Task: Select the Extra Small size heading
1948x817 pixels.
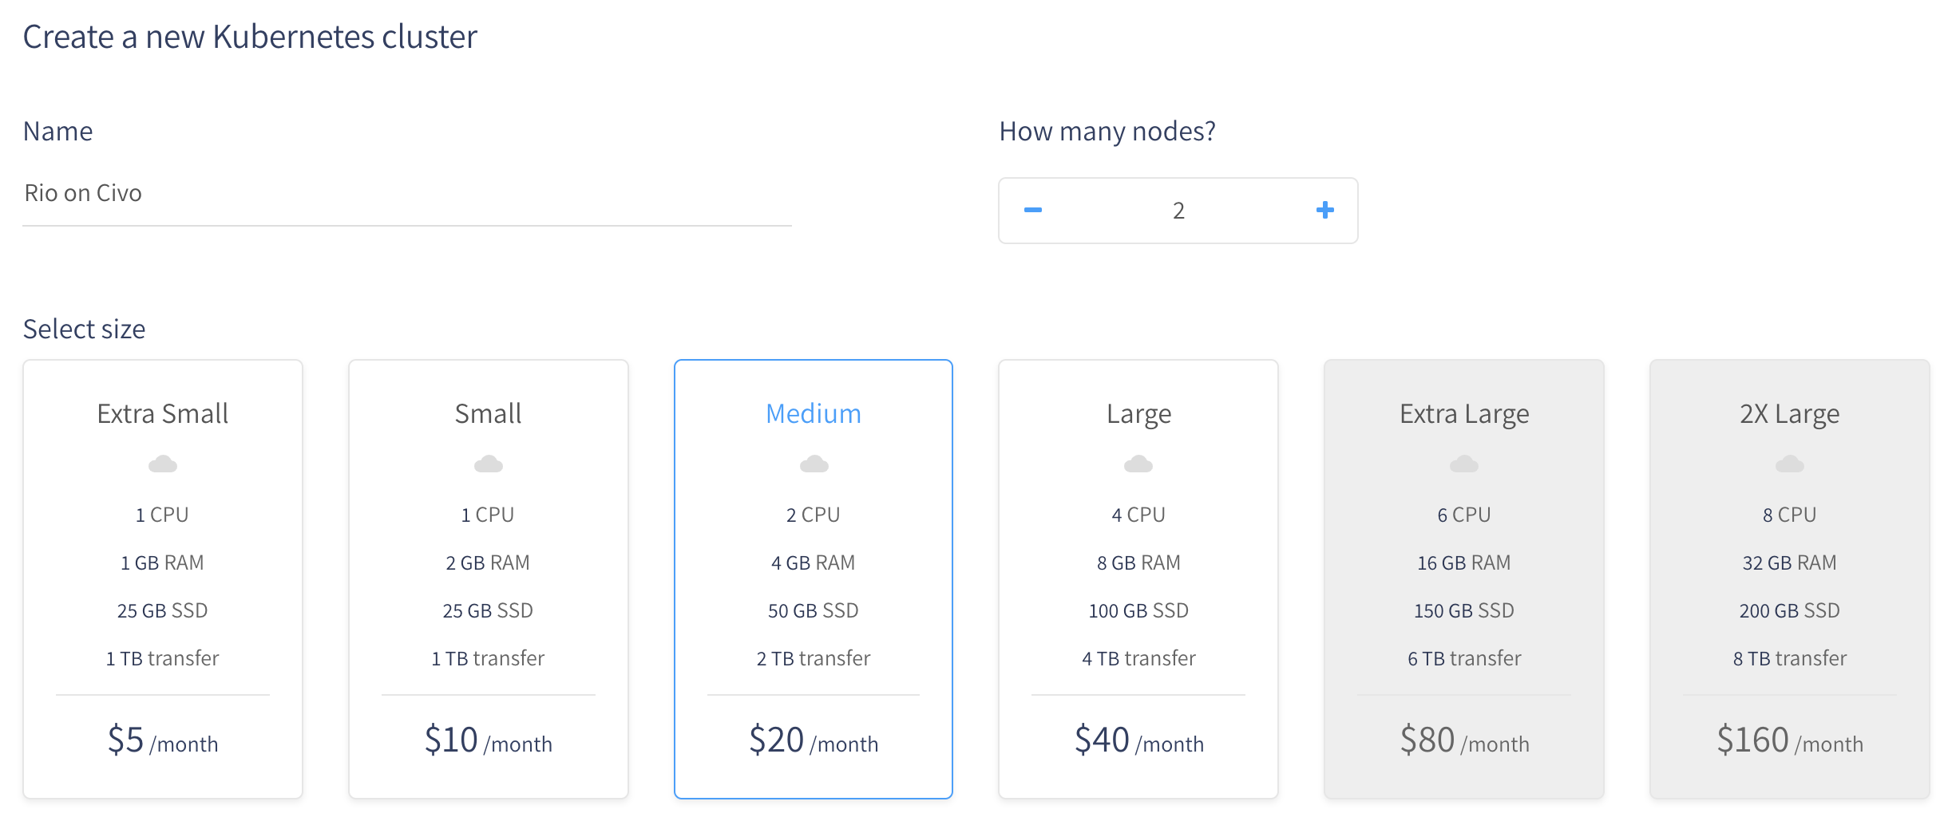Action: pyautogui.click(x=163, y=413)
